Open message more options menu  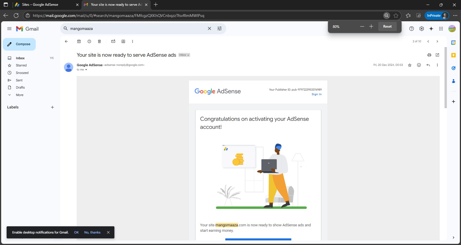pyautogui.click(x=437, y=65)
